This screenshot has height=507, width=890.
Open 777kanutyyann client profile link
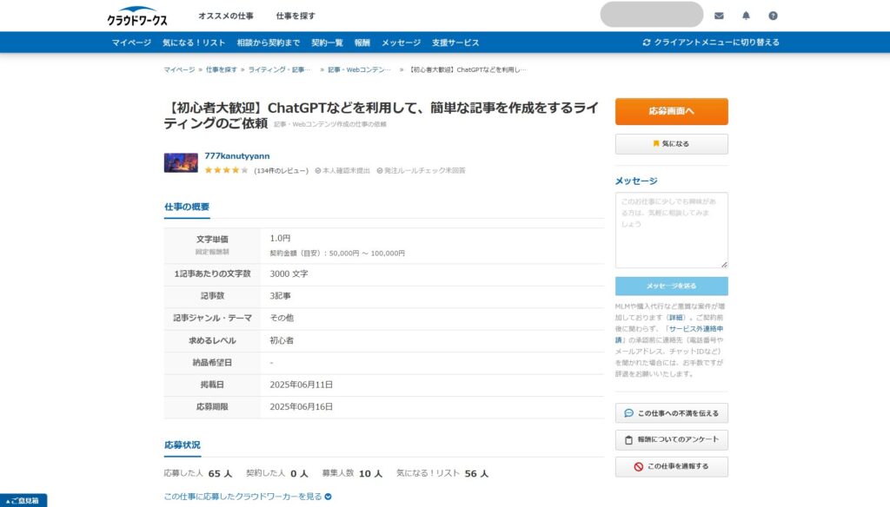point(237,156)
